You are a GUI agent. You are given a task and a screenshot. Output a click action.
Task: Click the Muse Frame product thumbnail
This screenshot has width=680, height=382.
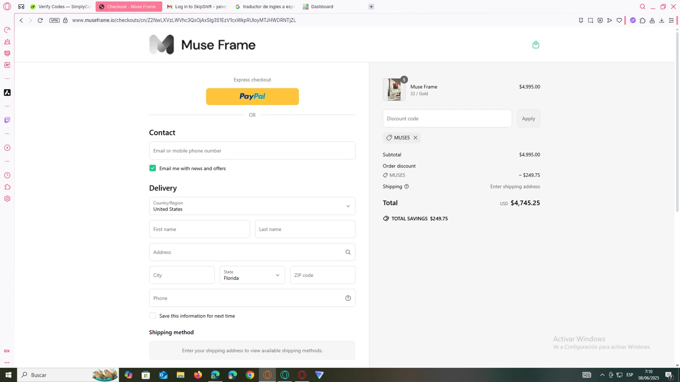coord(394,89)
